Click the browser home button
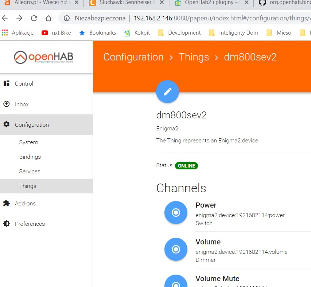311x287 pixels. pos(48,18)
